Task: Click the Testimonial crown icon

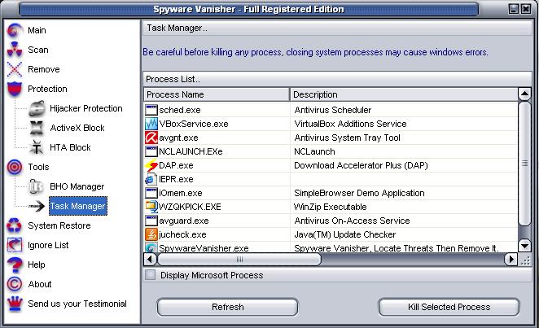Action: click(x=15, y=304)
